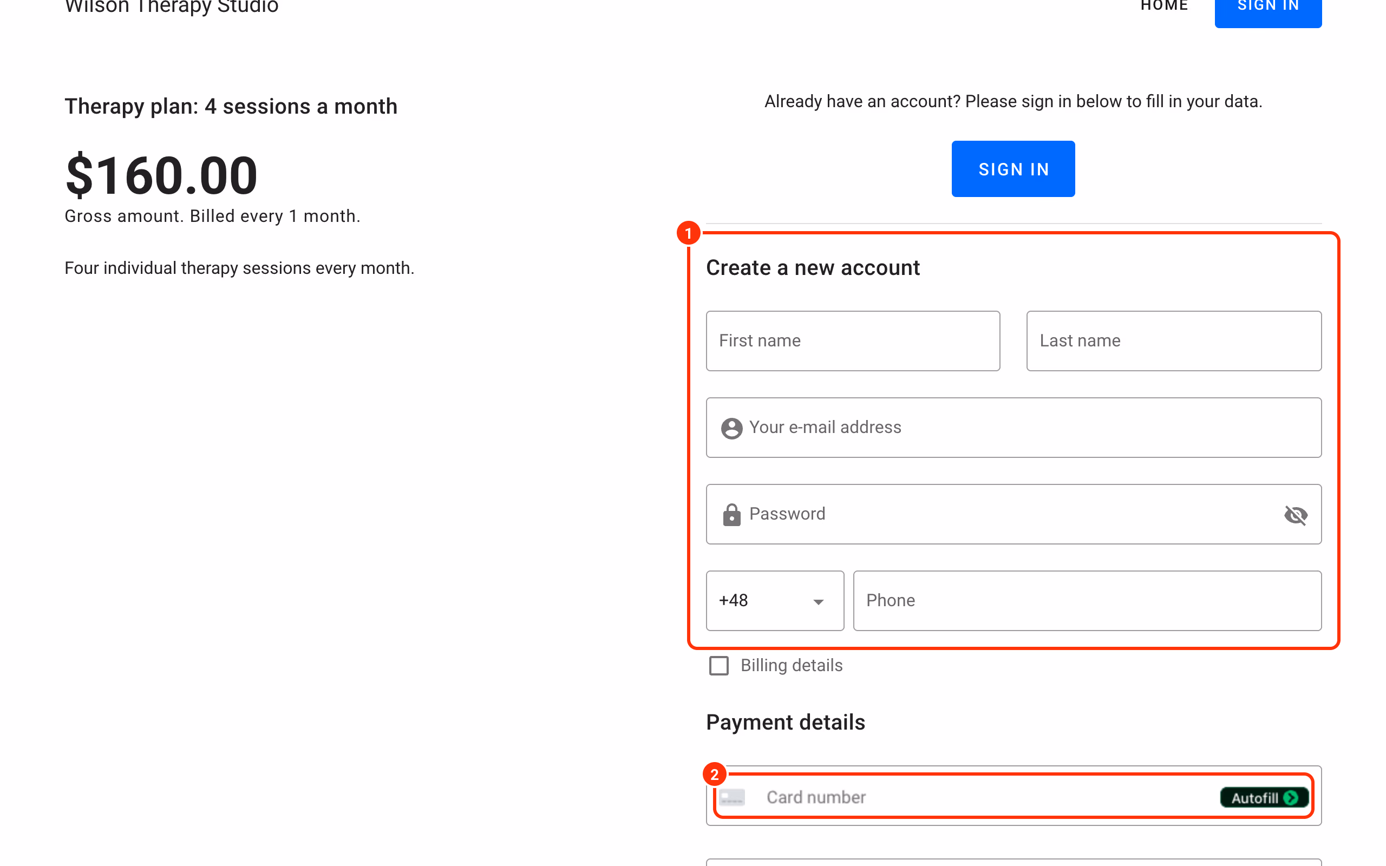
Task: Click the Wilson Therapy Studio site title
Action: (171, 7)
